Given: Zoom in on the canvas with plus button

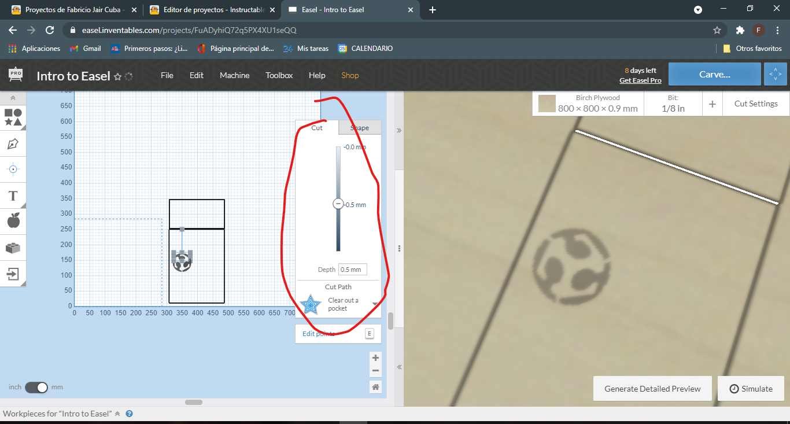Looking at the screenshot, I should (x=376, y=358).
